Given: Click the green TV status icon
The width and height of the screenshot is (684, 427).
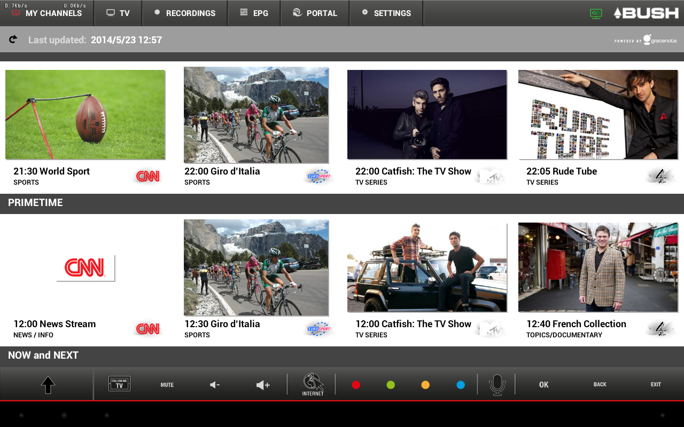Looking at the screenshot, I should point(596,14).
